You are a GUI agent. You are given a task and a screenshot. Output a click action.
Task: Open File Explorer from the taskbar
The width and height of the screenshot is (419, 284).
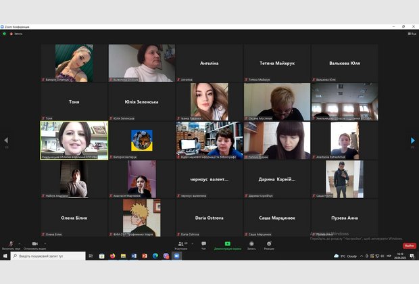pyautogui.click(x=123, y=256)
